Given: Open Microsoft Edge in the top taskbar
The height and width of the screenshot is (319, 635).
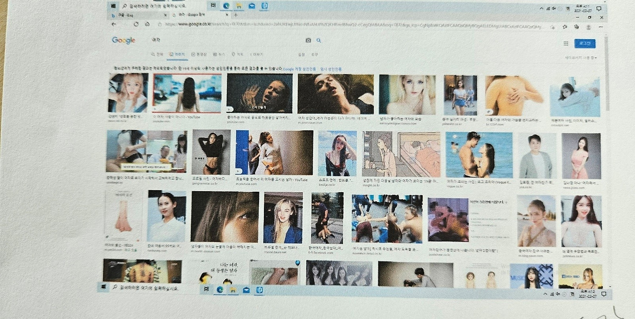Looking at the screenshot, I should coord(226,5).
